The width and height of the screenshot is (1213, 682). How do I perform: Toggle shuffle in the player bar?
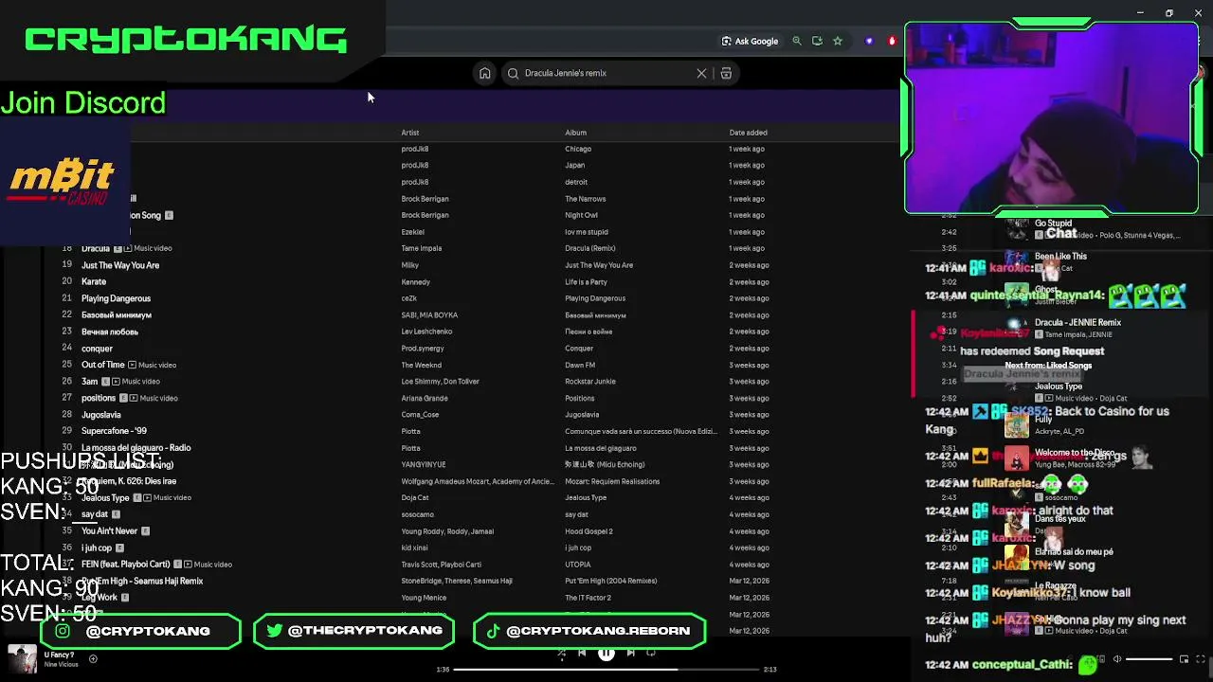(x=561, y=653)
